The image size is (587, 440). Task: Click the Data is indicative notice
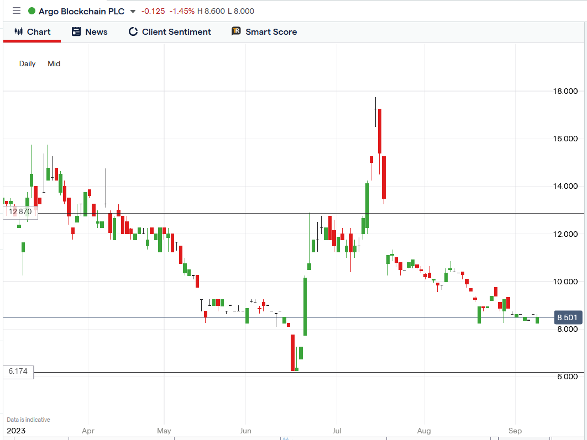click(28, 420)
